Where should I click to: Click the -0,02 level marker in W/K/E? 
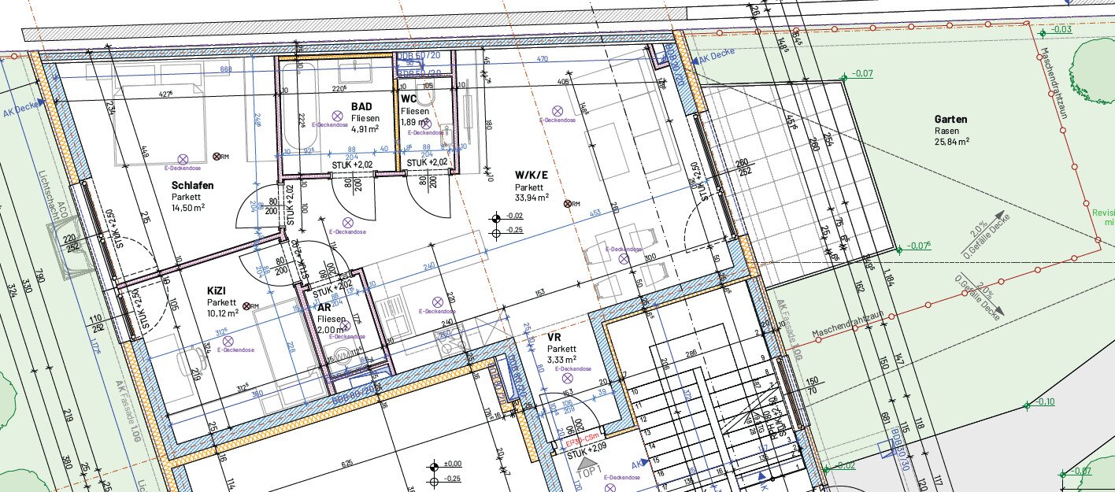(496, 216)
